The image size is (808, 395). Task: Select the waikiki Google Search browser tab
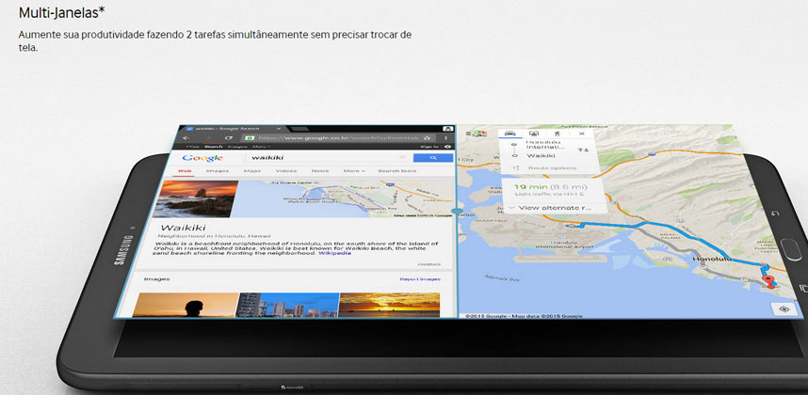click(234, 129)
